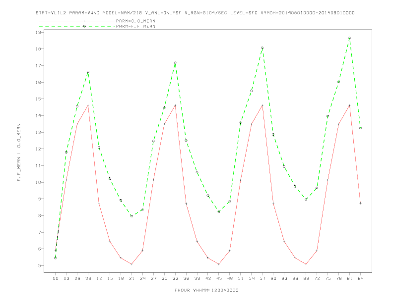393x303 pixels.
Task: Click x-axis tick label 21
Action: [x=131, y=278]
